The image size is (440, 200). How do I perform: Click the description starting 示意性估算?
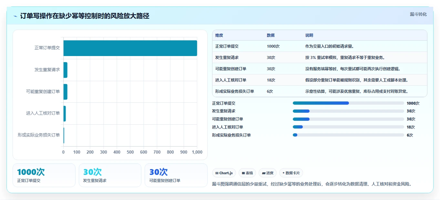pos(357,91)
